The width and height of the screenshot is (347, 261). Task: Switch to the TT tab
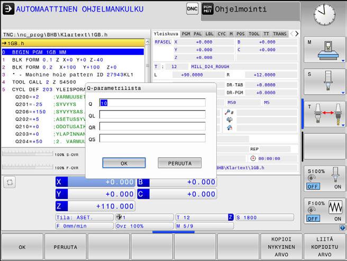[x=266, y=34]
